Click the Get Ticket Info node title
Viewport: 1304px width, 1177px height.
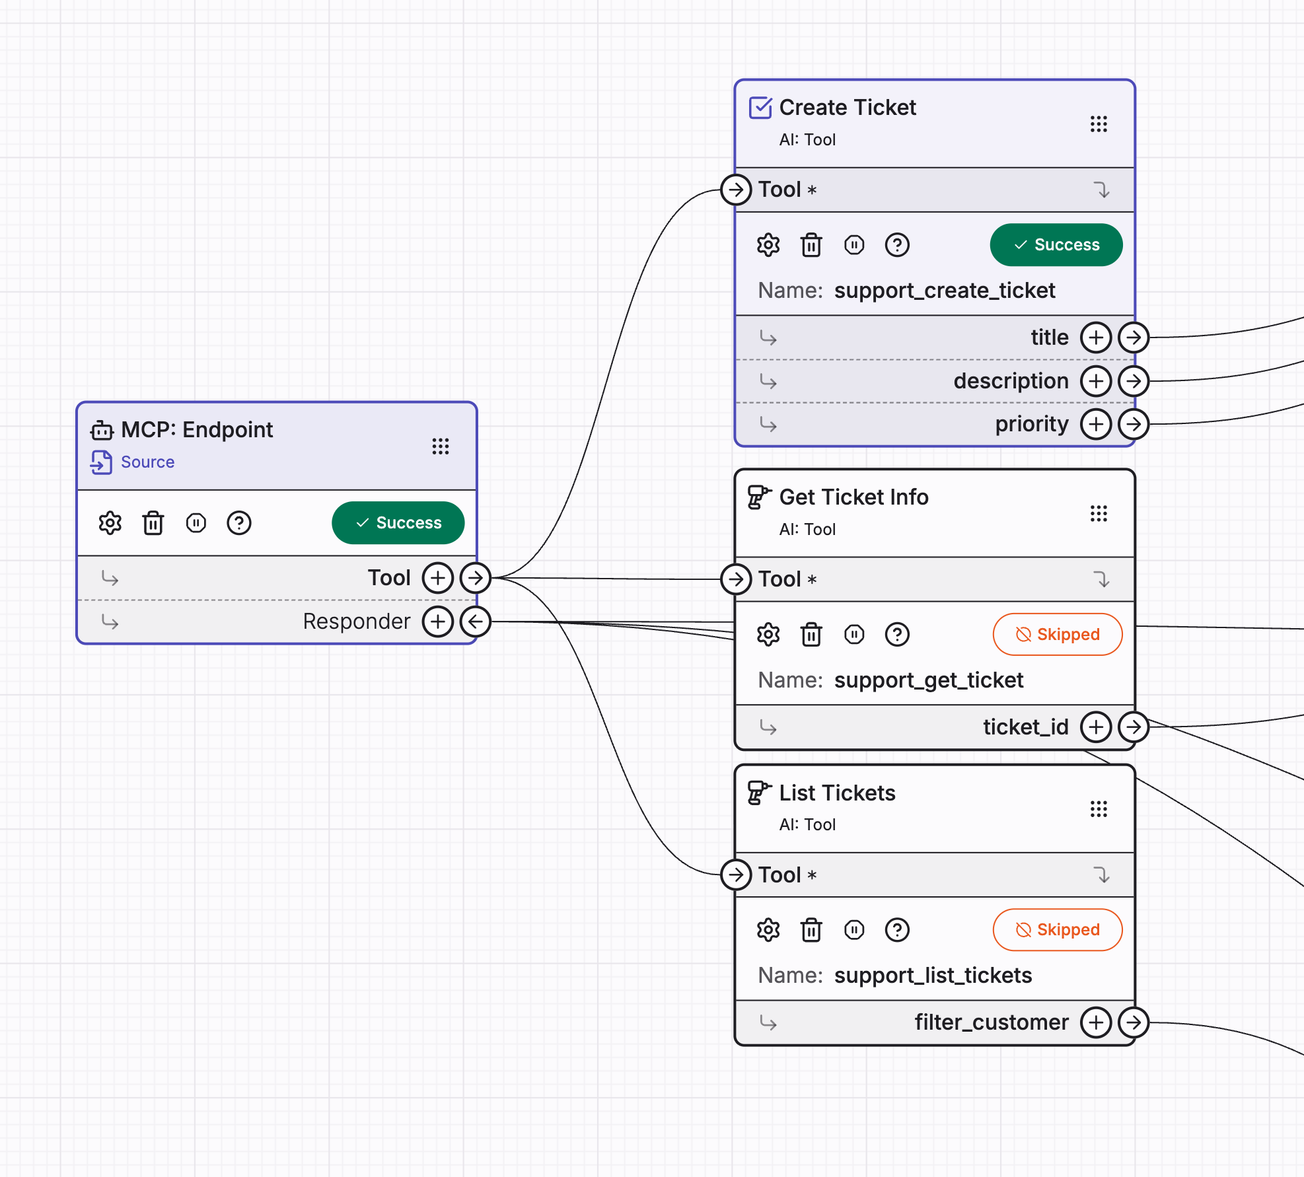853,497
